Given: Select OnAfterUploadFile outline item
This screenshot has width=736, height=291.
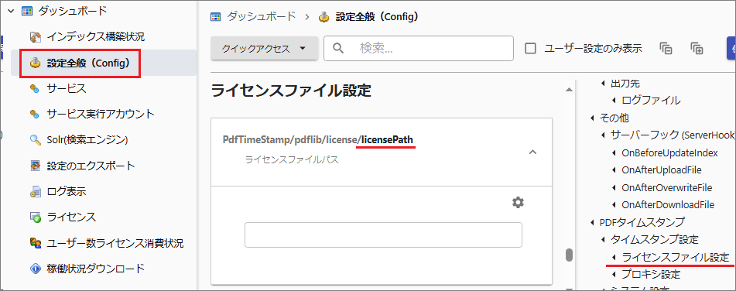Looking at the screenshot, I should 662,170.
